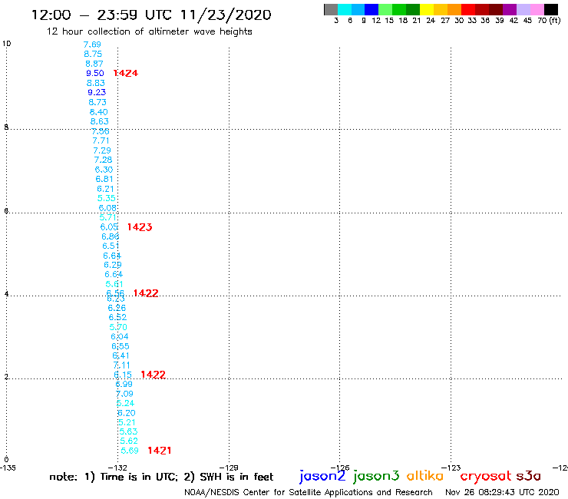Click the wave height value 7.29
This screenshot has height=499, width=568.
coord(102,150)
